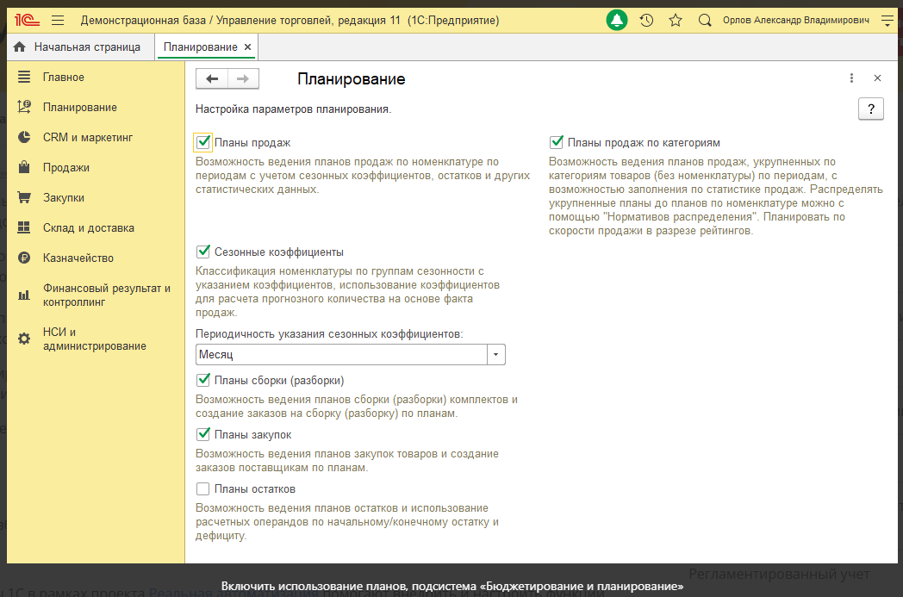903x597 pixels.
Task: Click the Планирование sidebar icon
Action: click(23, 107)
